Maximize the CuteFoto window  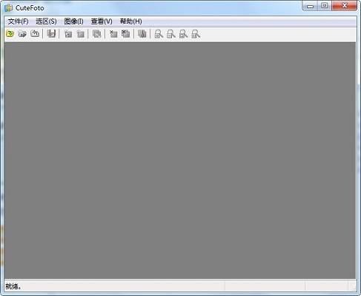click(x=325, y=5)
